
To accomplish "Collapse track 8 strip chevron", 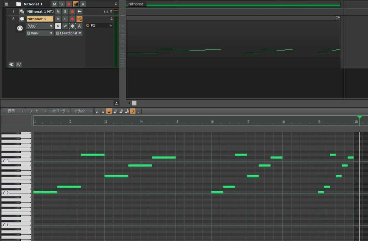I will [112, 19].
